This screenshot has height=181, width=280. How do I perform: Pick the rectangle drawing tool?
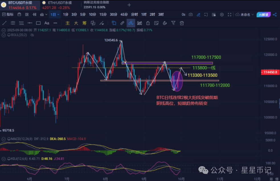point(38,23)
